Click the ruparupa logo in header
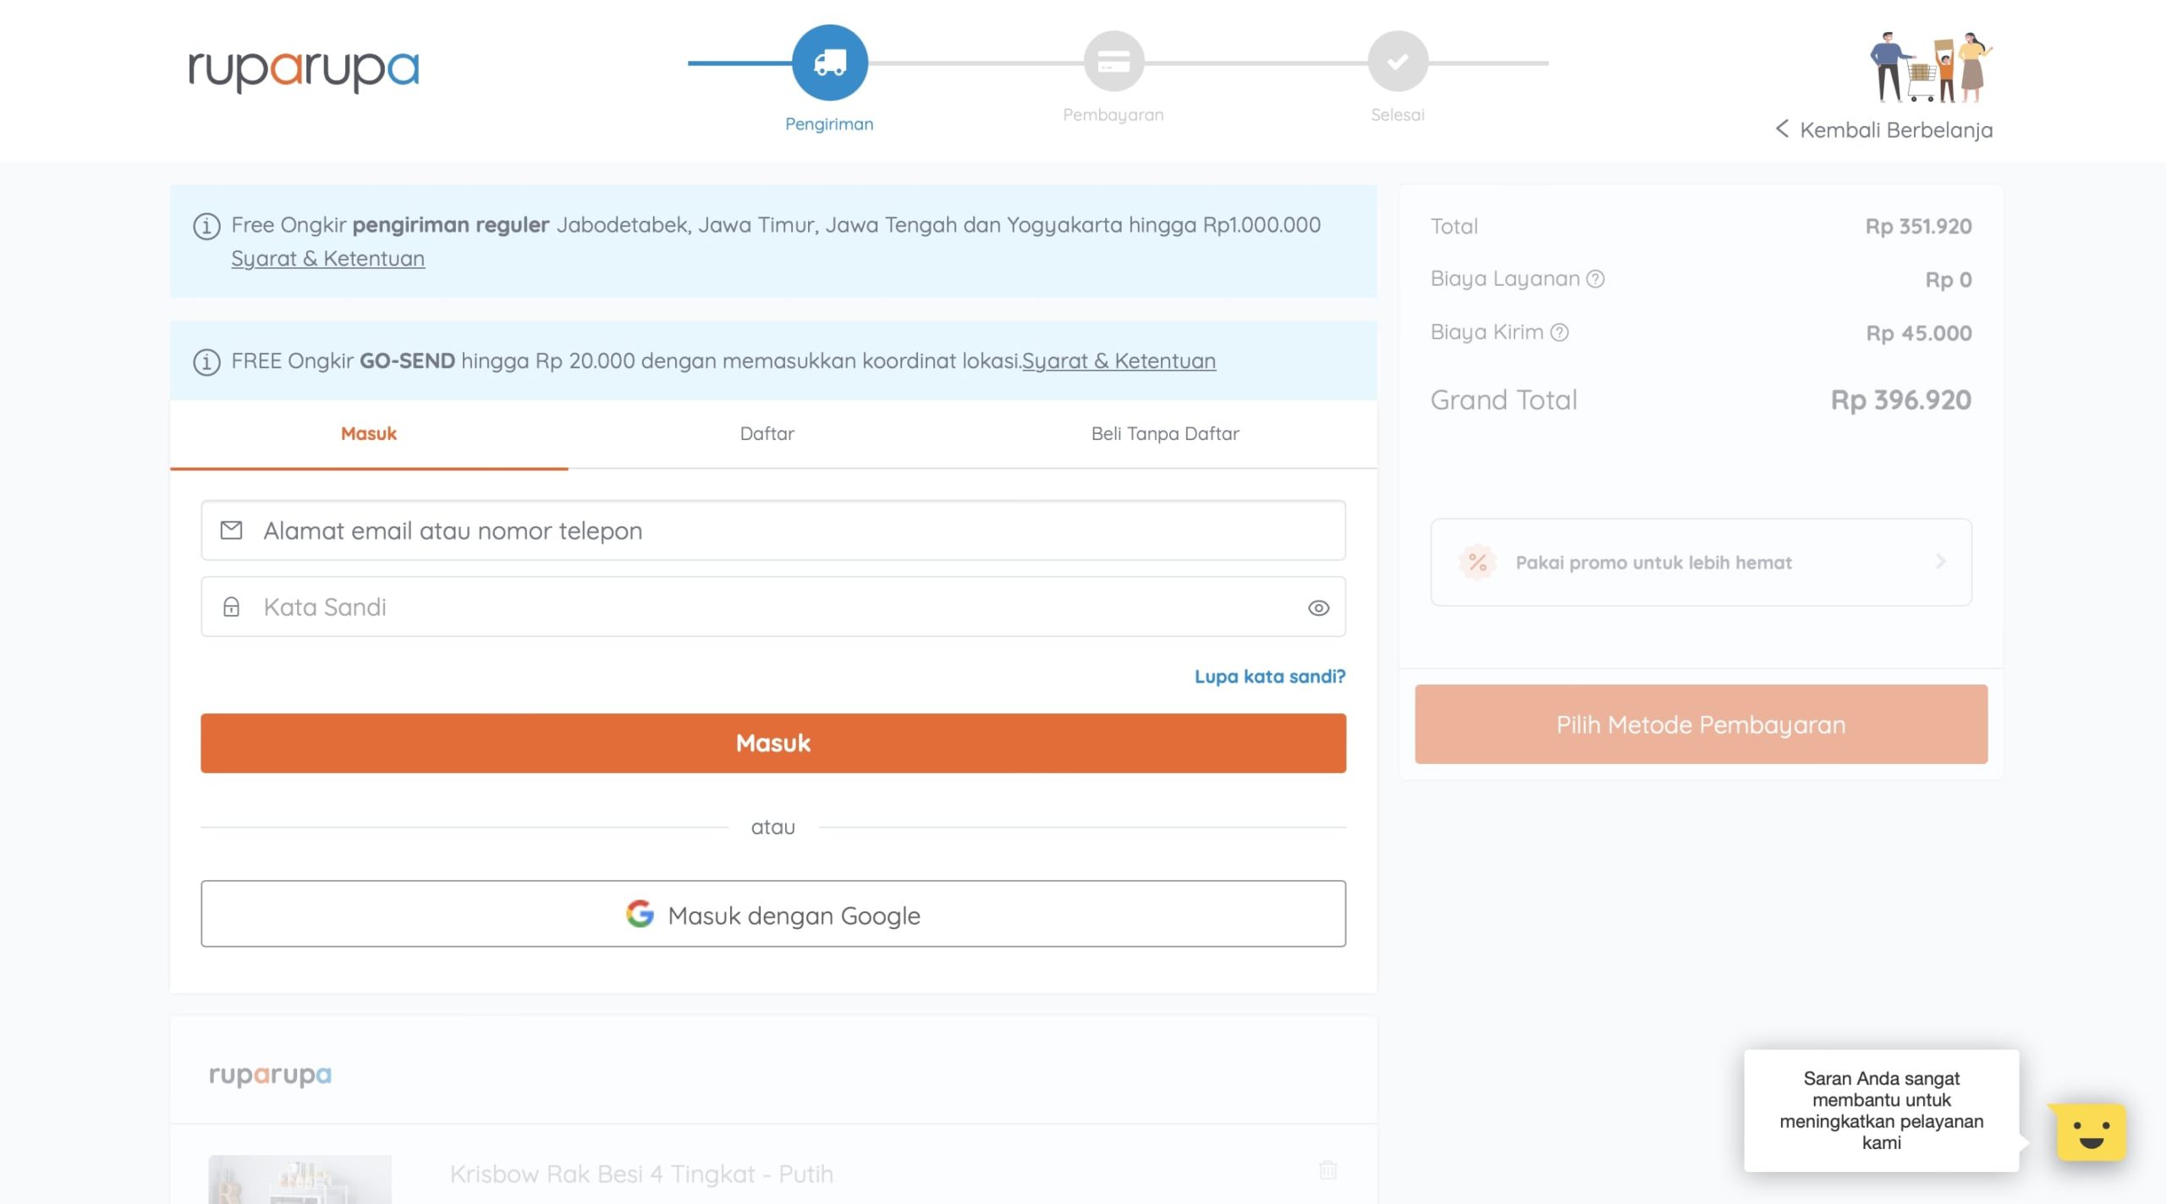2166x1204 pixels. pyautogui.click(x=304, y=69)
